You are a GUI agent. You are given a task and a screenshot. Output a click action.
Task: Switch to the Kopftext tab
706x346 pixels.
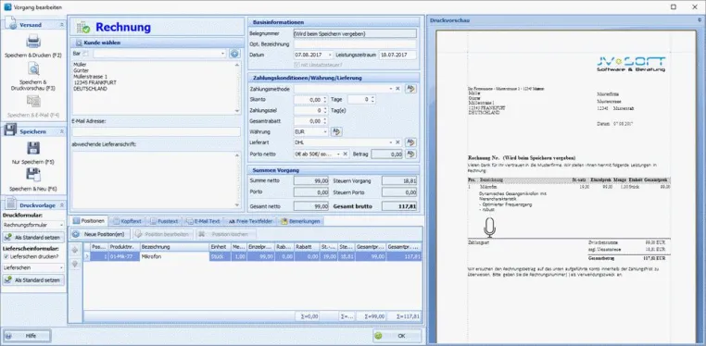click(127, 221)
